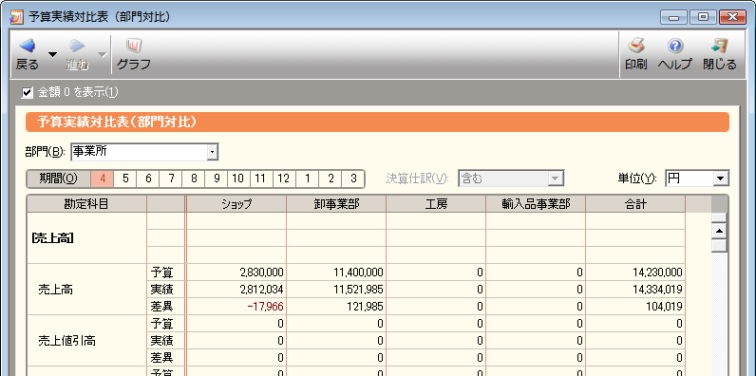Click the 合計 actual value 14,334,019
Image resolution: width=756 pixels, height=376 pixels.
point(657,290)
